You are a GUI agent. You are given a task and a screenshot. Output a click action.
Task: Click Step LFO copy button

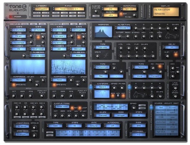pos(142,106)
